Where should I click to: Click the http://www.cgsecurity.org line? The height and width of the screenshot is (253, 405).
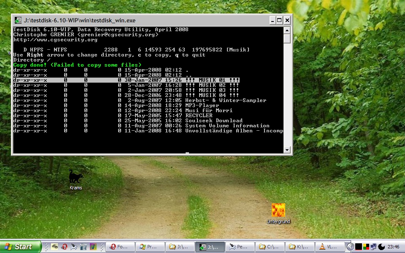coord(55,40)
